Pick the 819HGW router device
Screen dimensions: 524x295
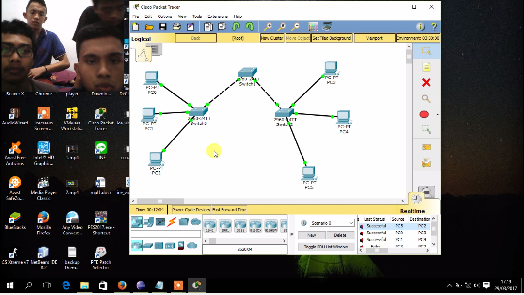pyautogui.click(x=271, y=226)
